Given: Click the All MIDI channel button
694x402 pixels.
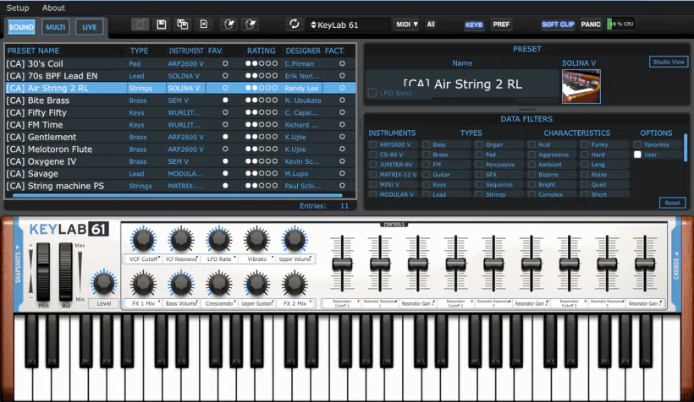Looking at the screenshot, I should tap(431, 24).
